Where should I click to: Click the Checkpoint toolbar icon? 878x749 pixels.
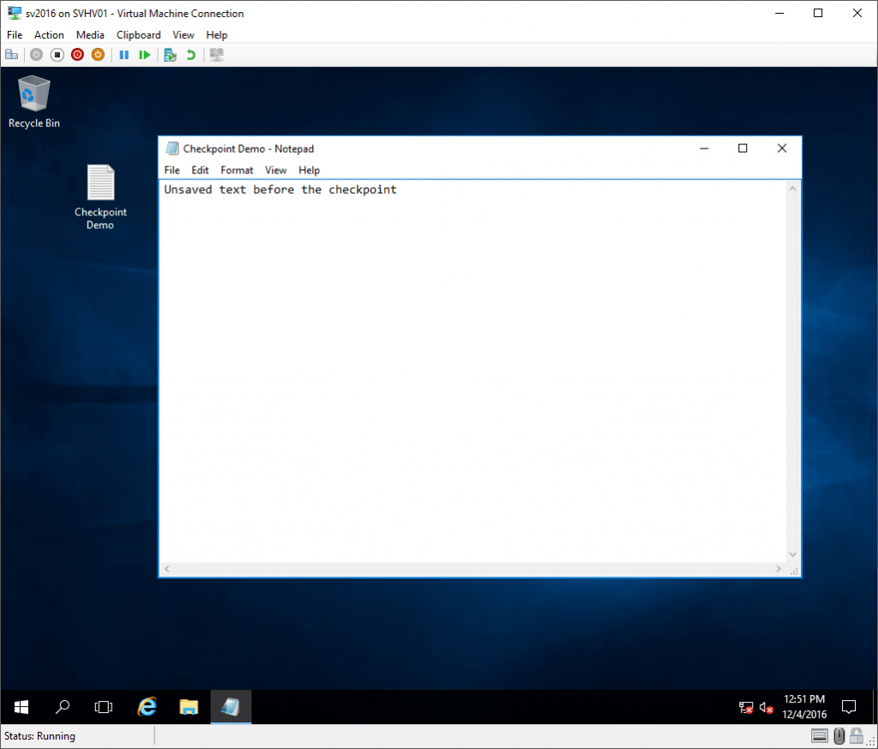click(x=171, y=55)
